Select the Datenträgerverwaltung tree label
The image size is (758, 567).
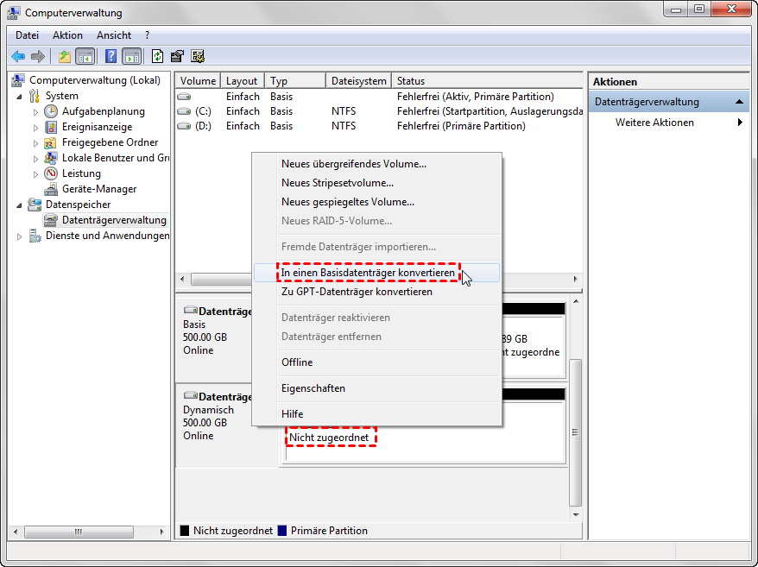(x=114, y=220)
